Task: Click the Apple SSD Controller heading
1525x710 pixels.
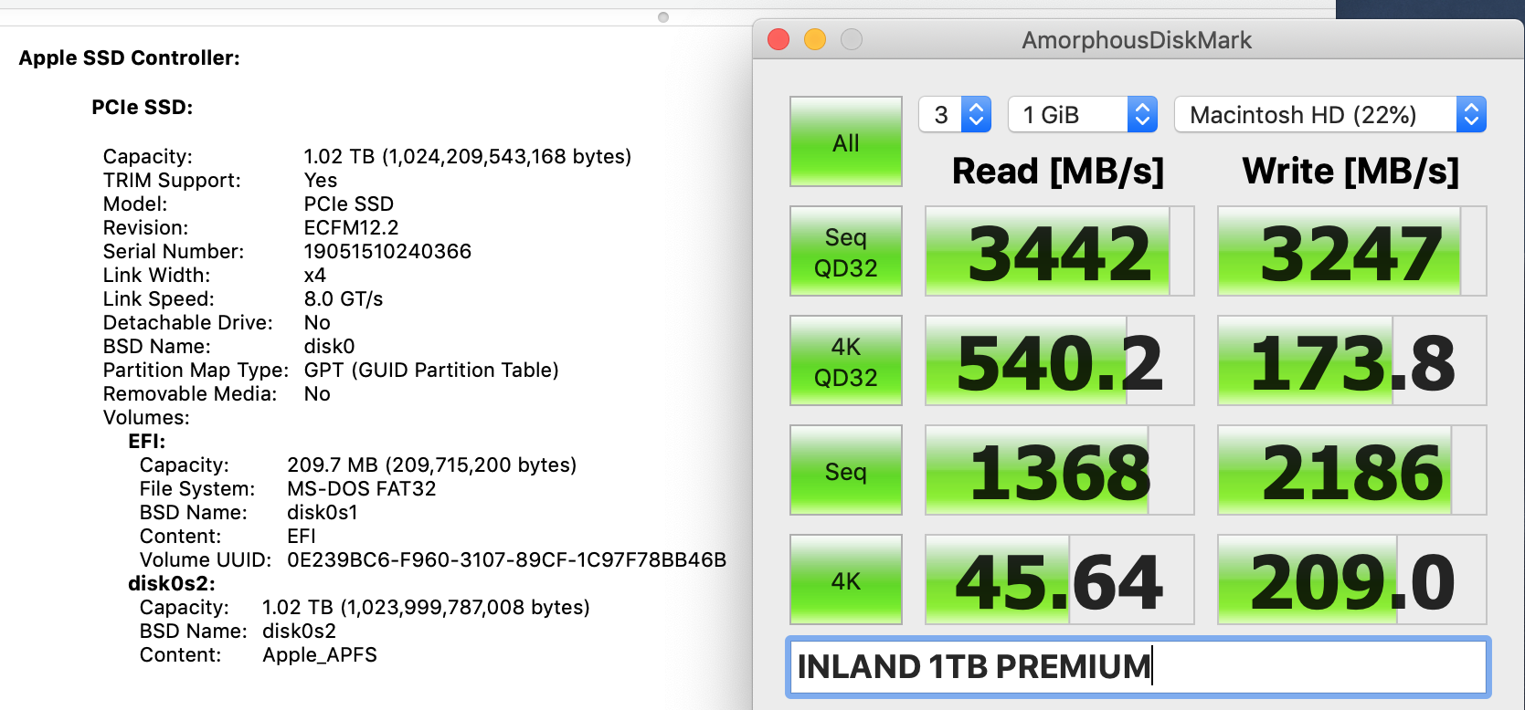Action: tap(130, 57)
